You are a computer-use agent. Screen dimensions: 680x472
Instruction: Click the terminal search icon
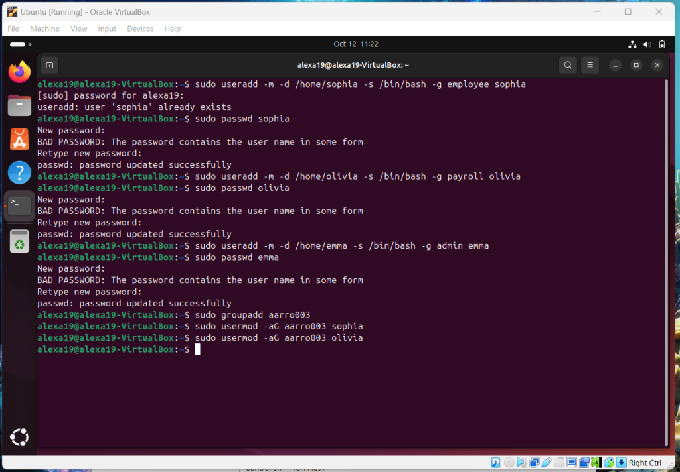(568, 65)
